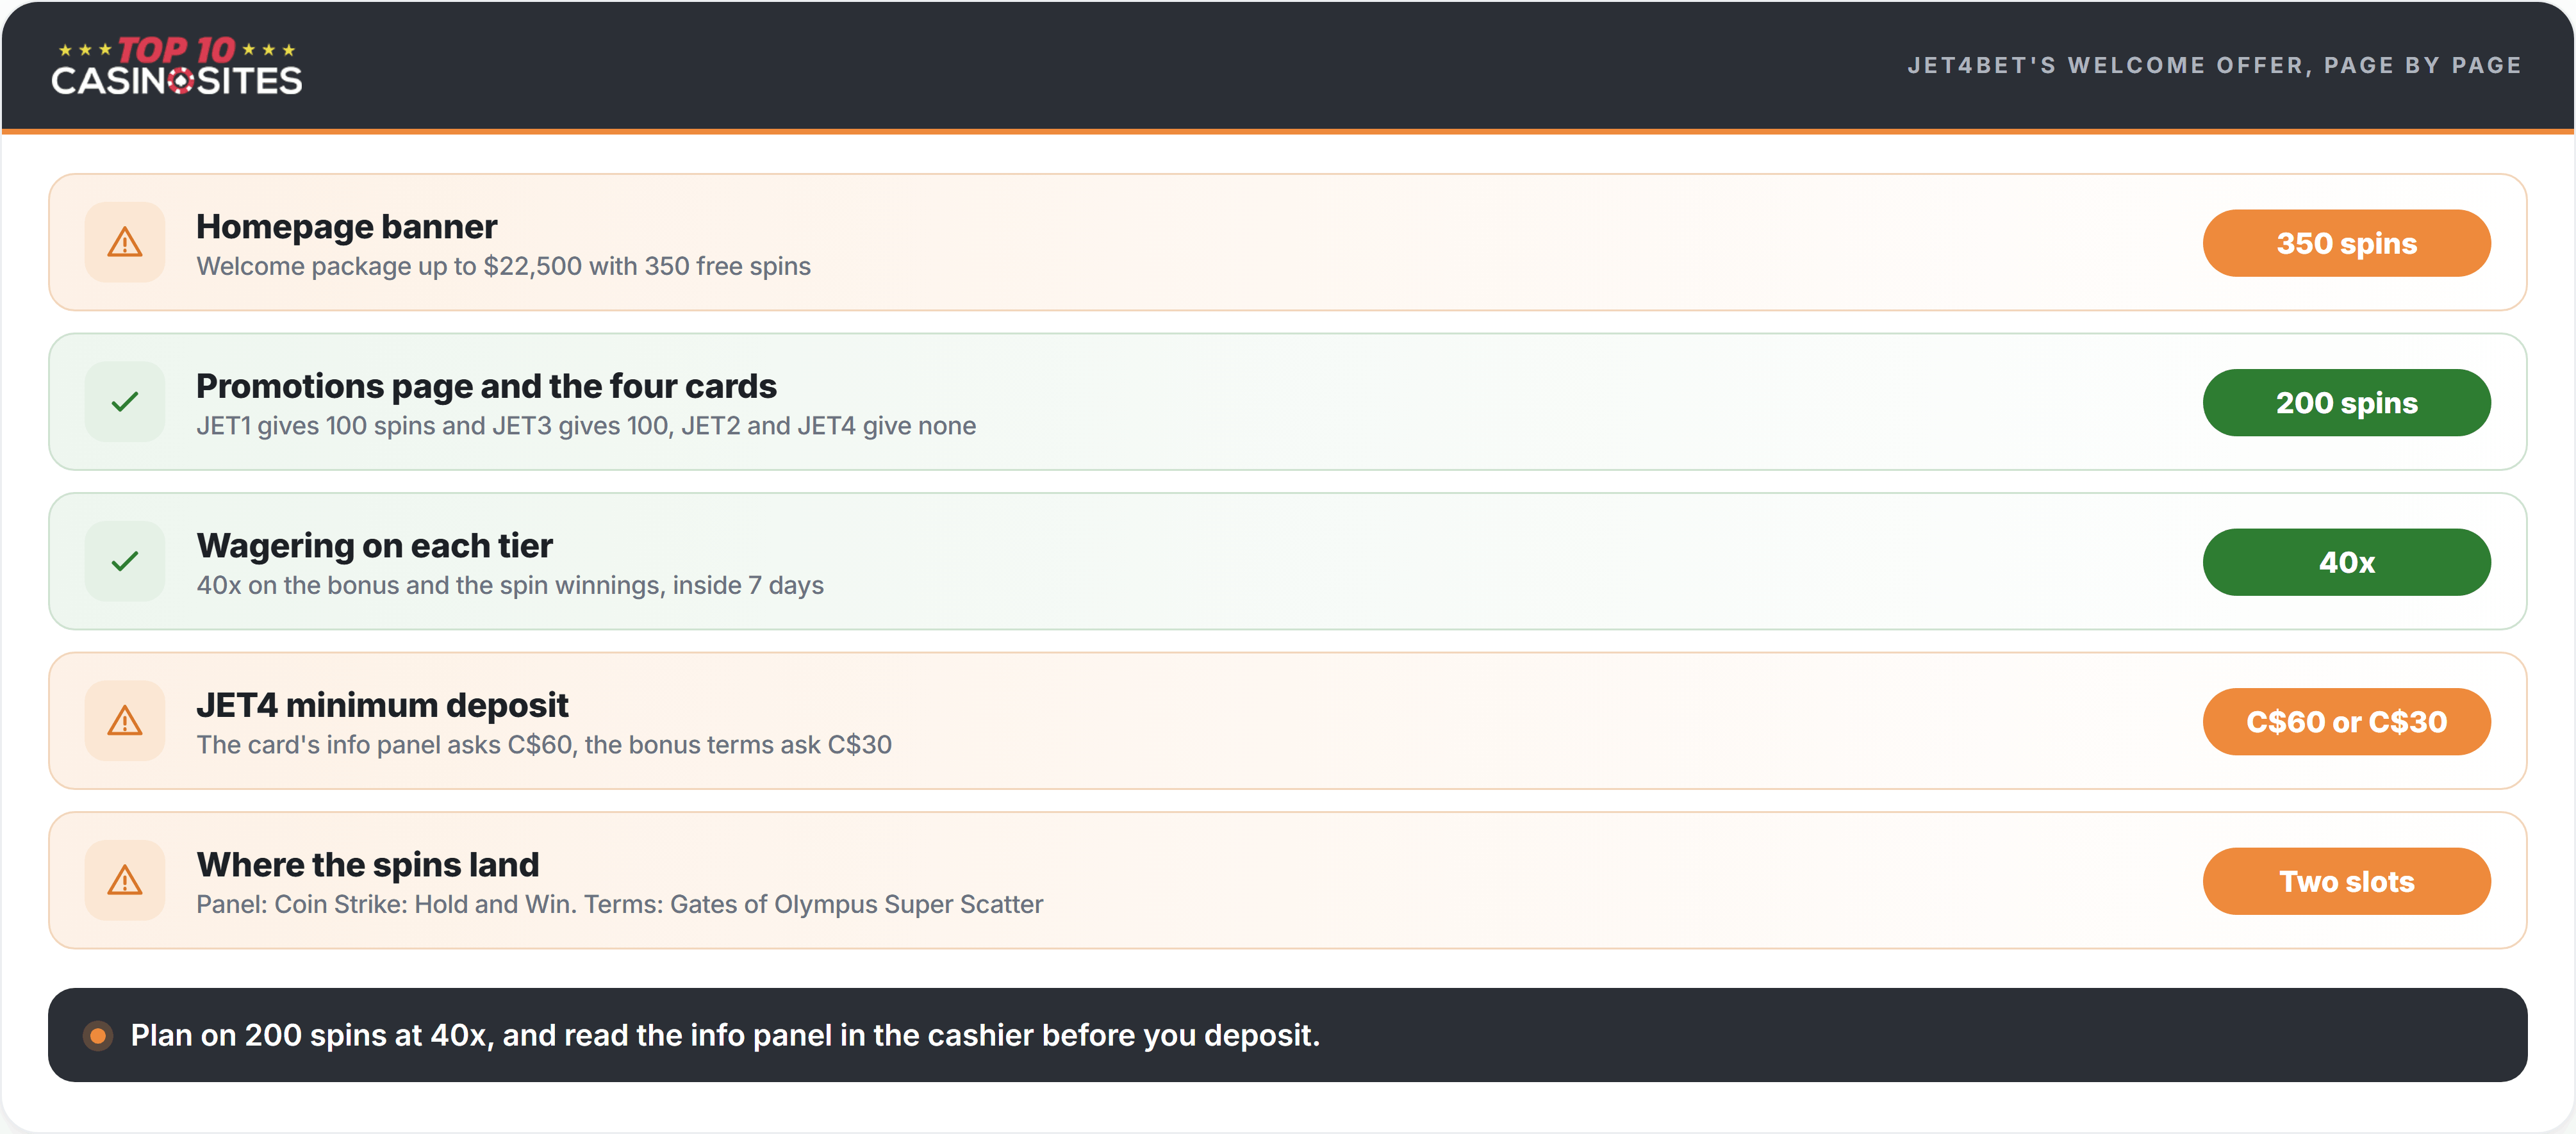Viewport: 2576px width, 1134px height.
Task: Click the Two slots orange badge
Action: pos(2346,881)
